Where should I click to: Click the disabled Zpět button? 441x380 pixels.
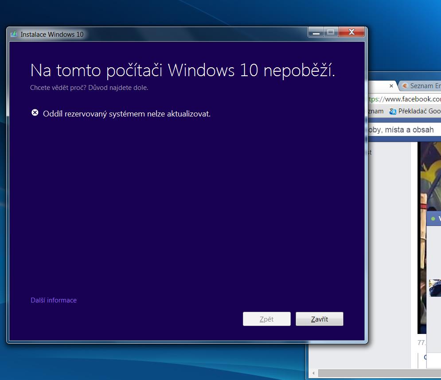tap(267, 319)
